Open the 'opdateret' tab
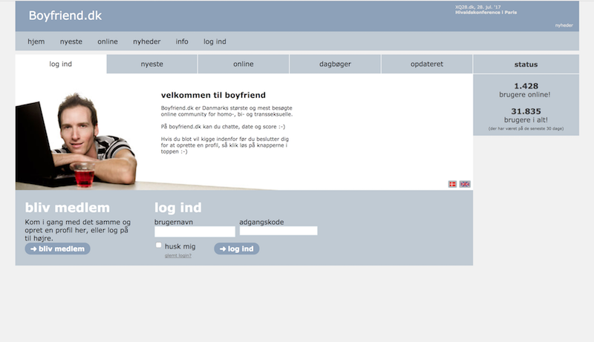The height and width of the screenshot is (342, 594). coord(427,64)
